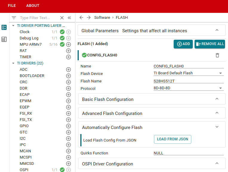Click the LOAD FROM JSON button
The height and width of the screenshot is (172, 228).
pyautogui.click(x=172, y=139)
